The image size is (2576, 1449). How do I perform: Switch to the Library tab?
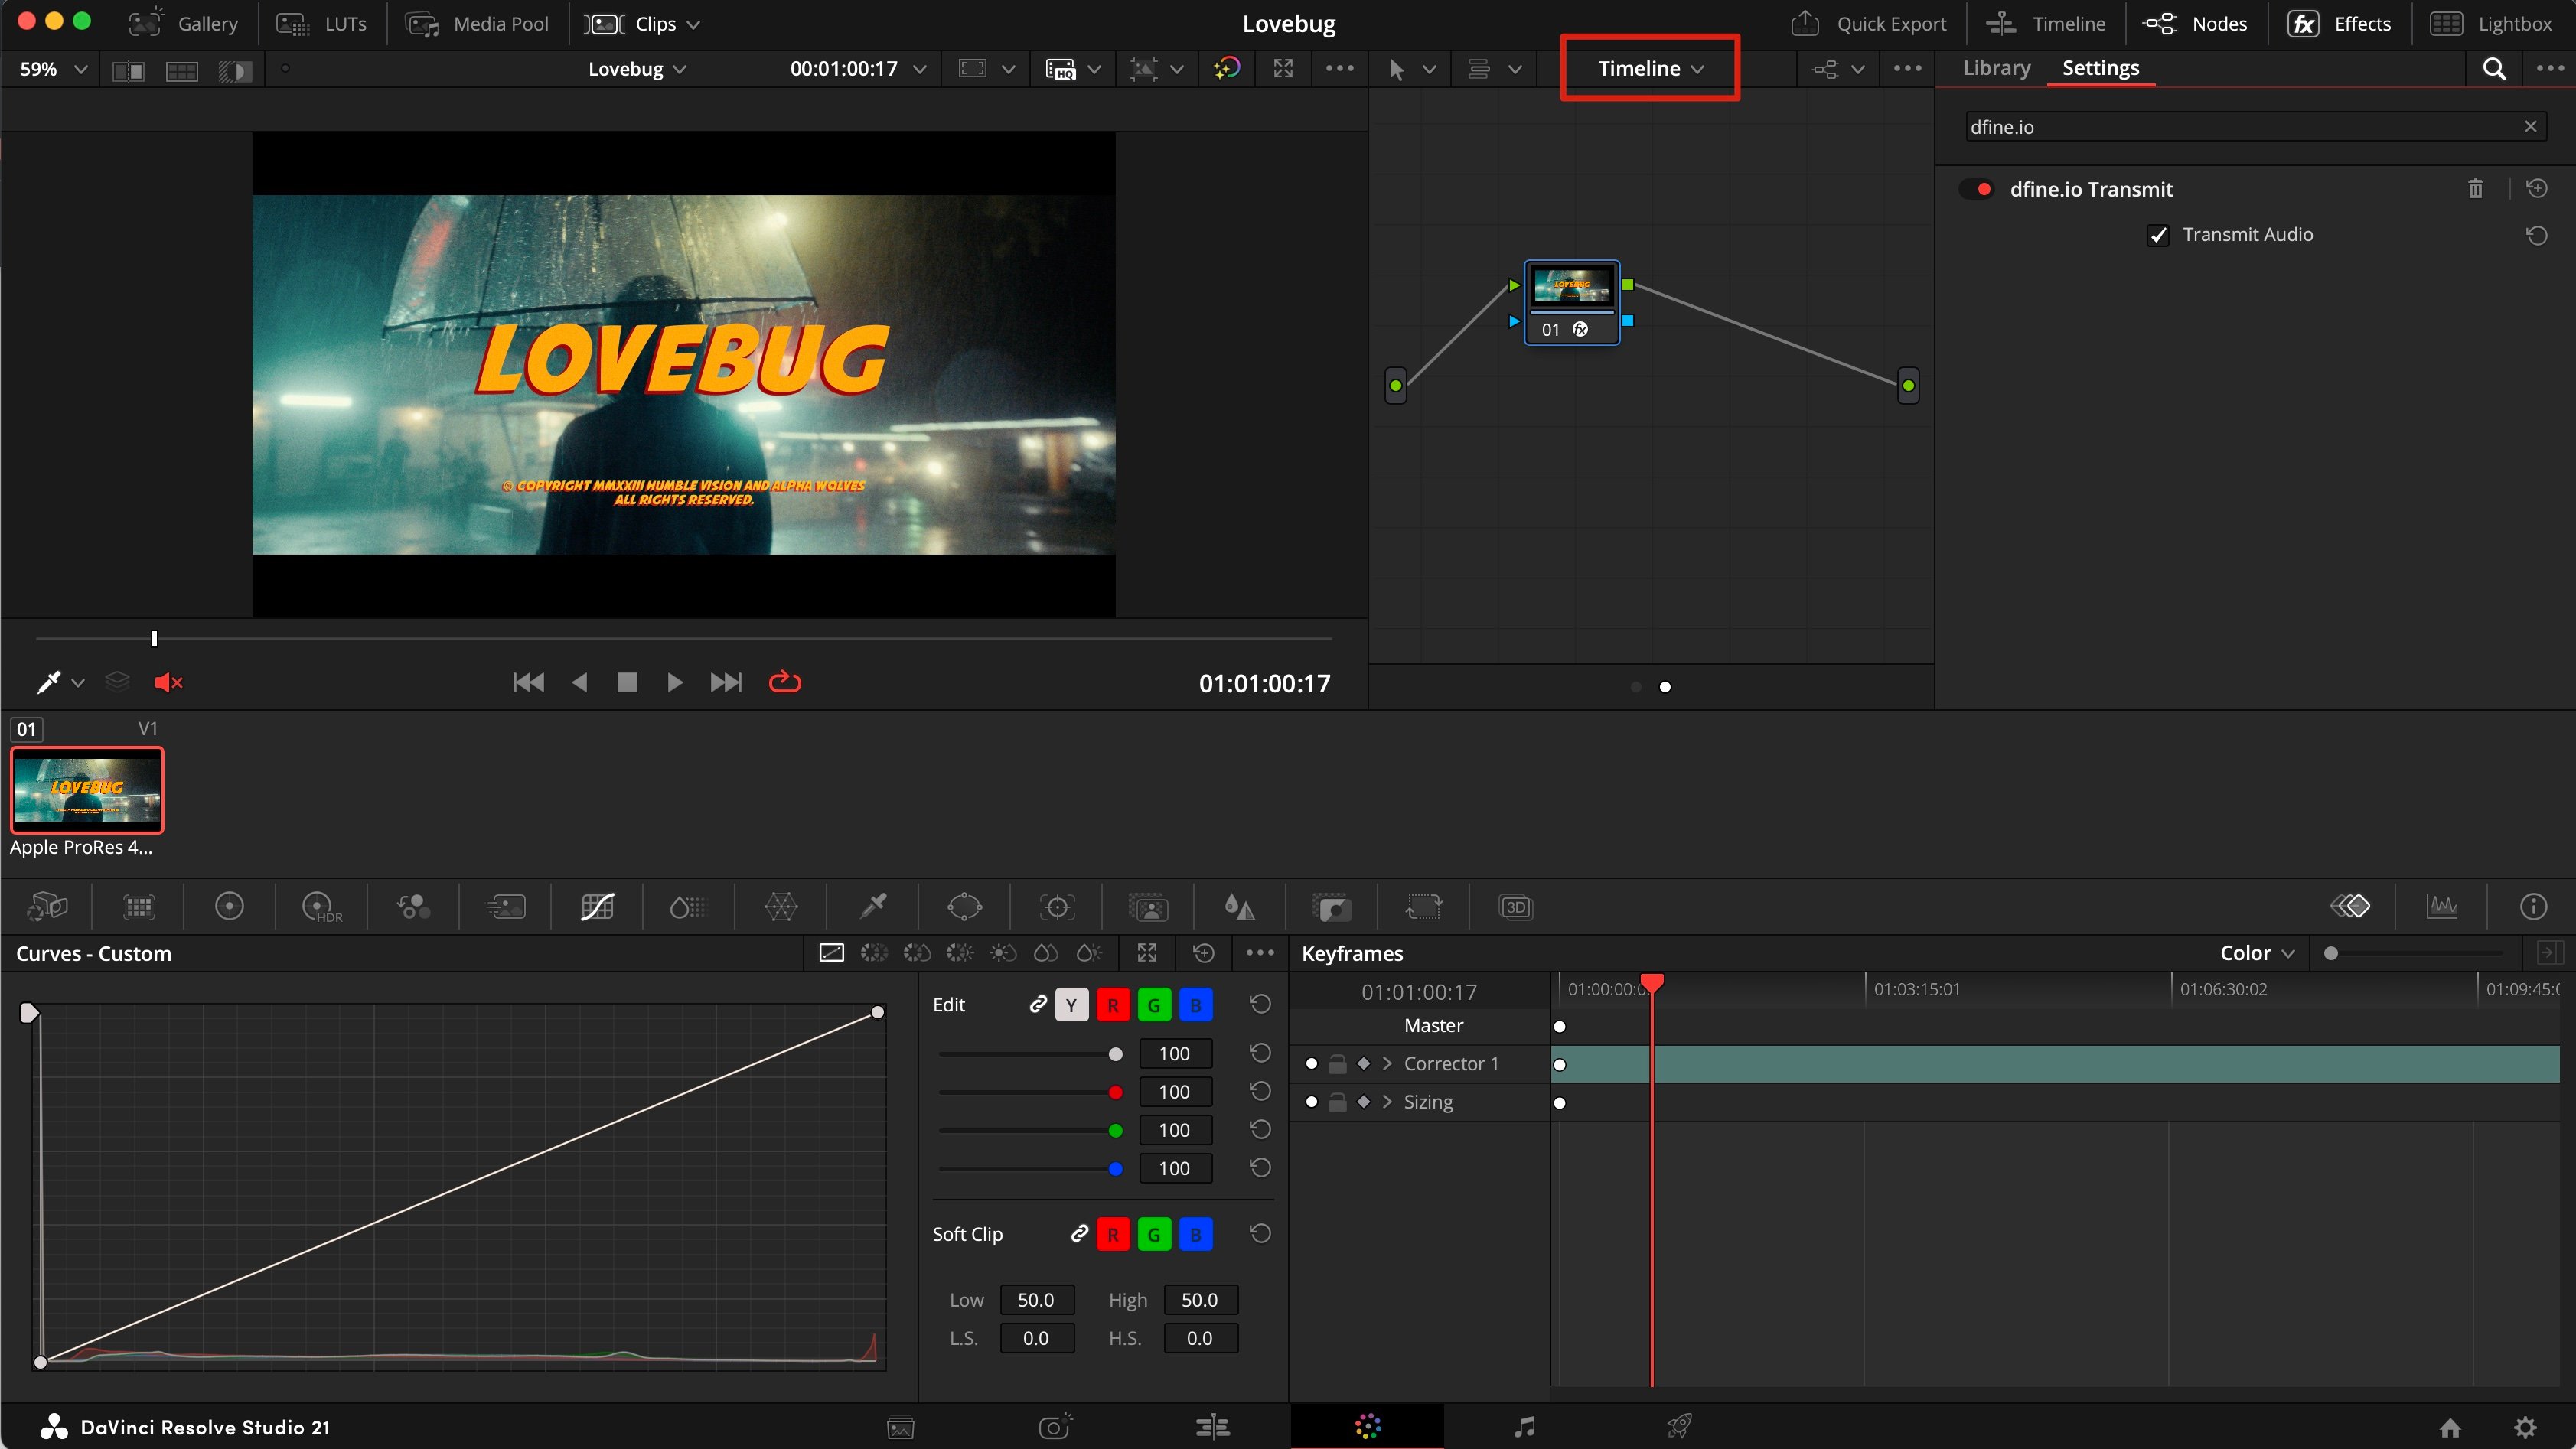coord(1996,68)
